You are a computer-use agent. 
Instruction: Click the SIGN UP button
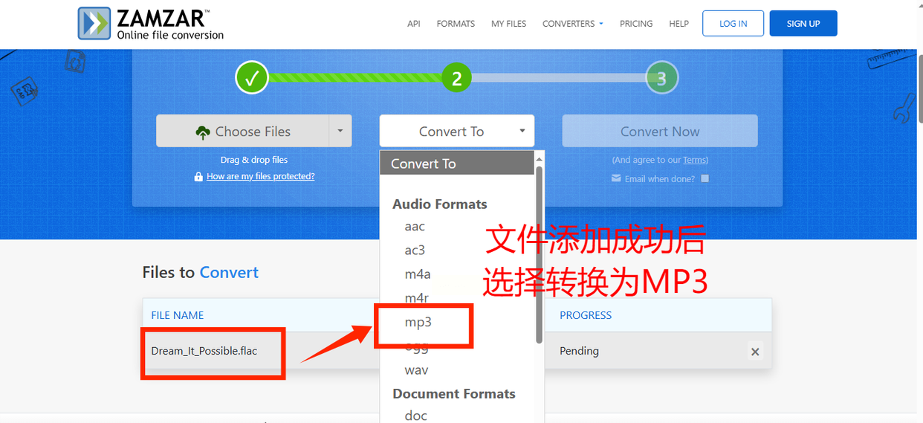tap(803, 23)
